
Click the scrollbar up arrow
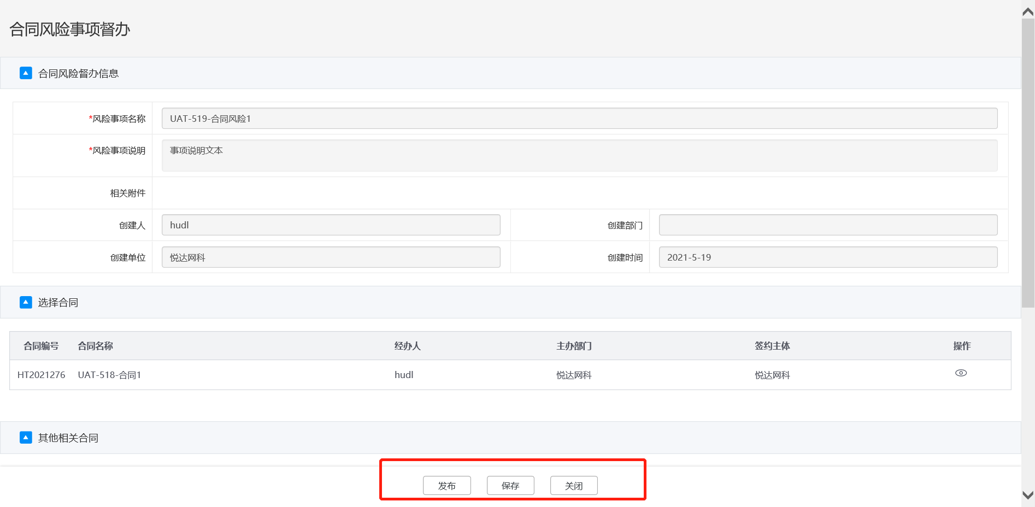coord(1028,11)
